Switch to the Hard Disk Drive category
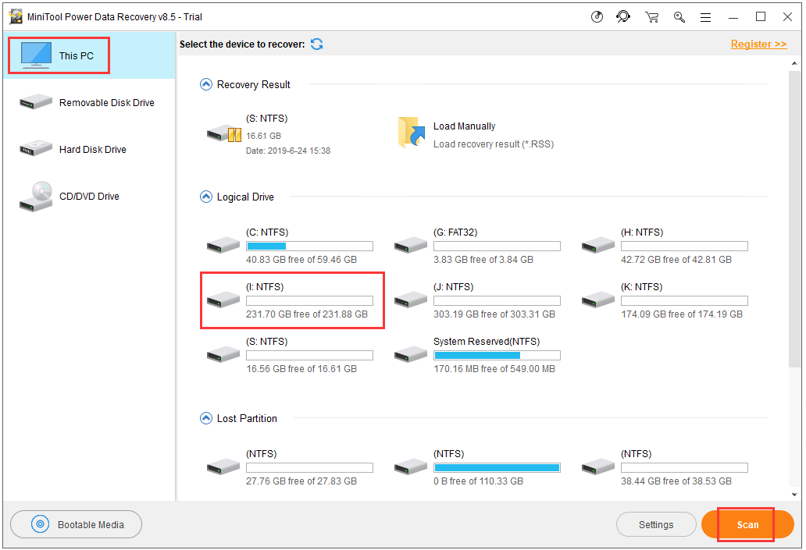The width and height of the screenshot is (806, 550). pyautogui.click(x=35, y=149)
